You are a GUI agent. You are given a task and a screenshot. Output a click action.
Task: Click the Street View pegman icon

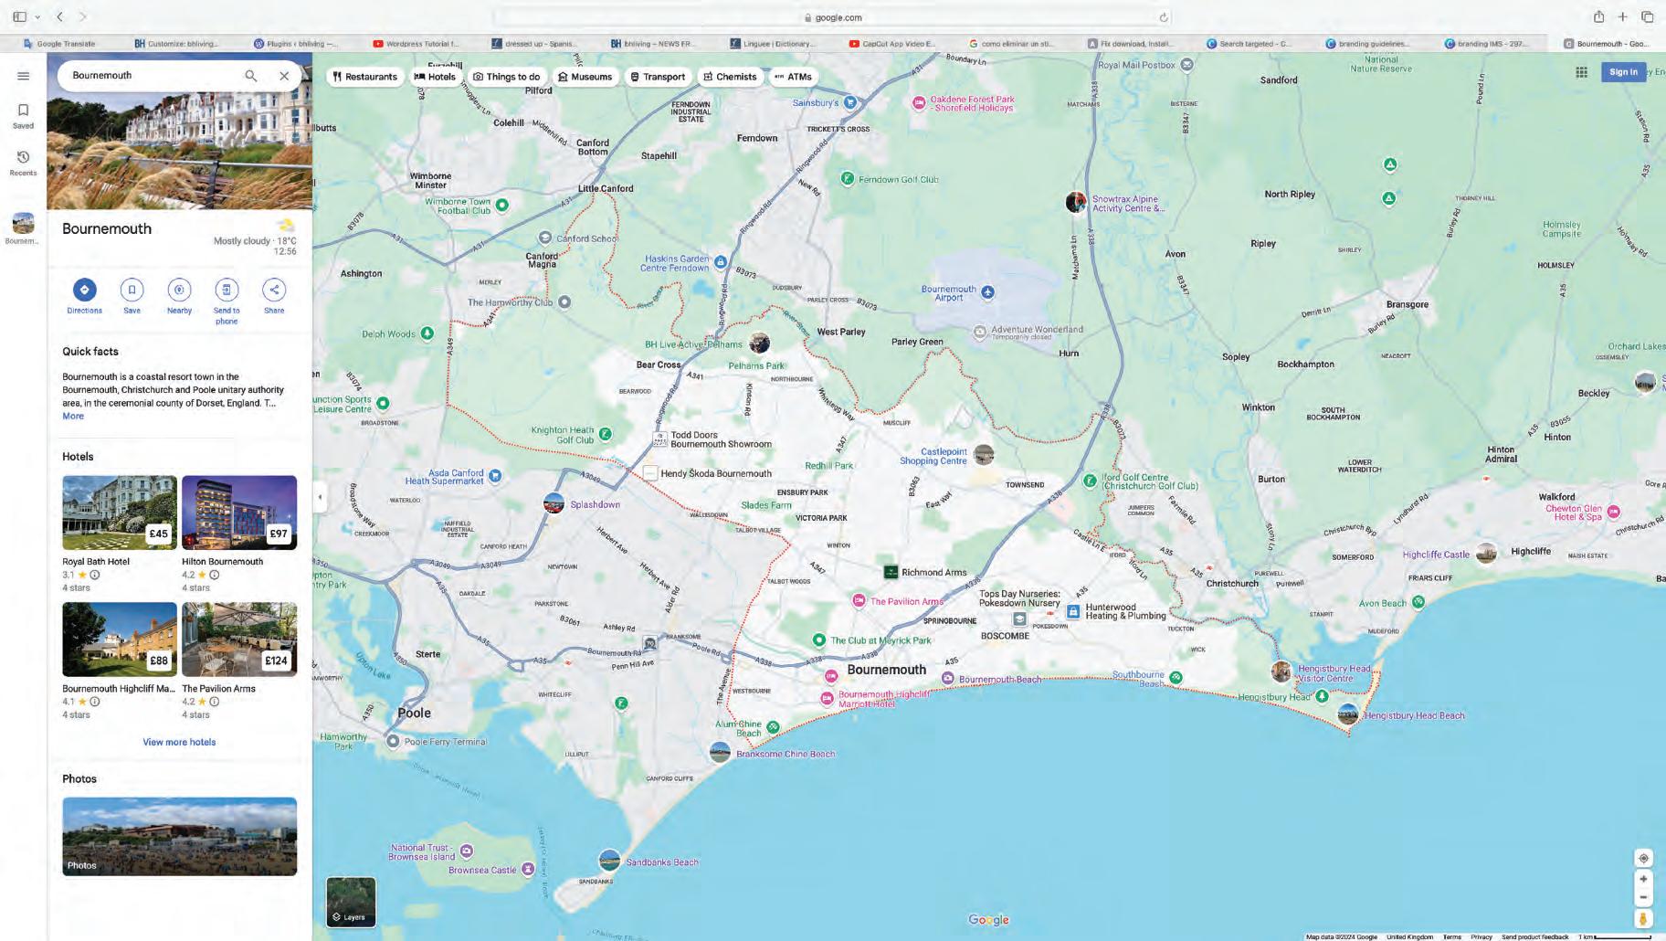[x=1643, y=919]
